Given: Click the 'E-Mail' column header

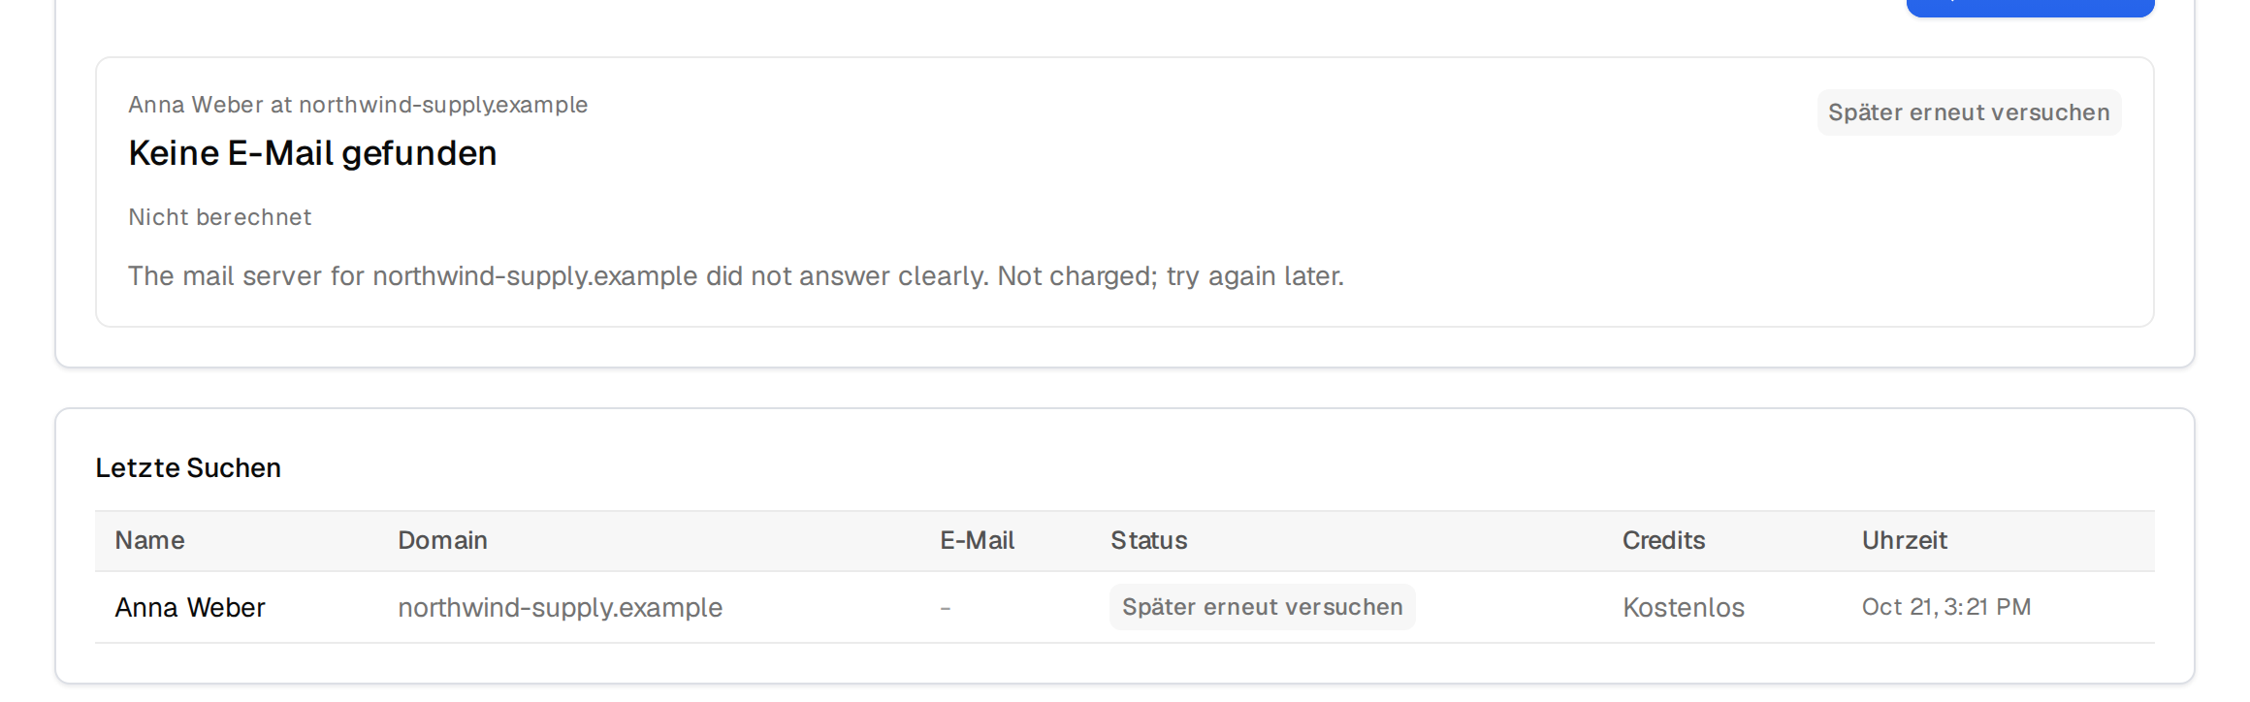Looking at the screenshot, I should point(977,540).
